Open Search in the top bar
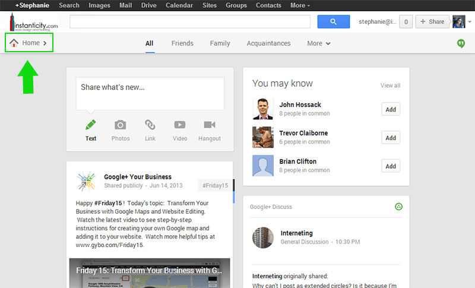The height and width of the screenshot is (288, 475). [69, 5]
